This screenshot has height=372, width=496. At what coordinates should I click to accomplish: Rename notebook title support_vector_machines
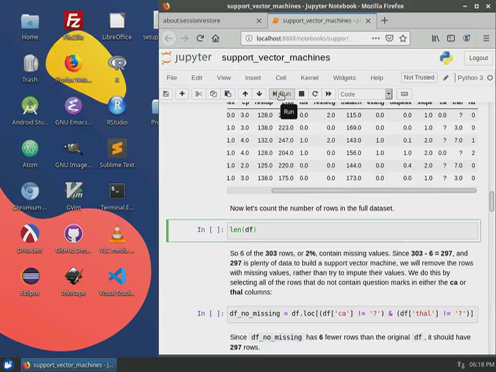(276, 57)
